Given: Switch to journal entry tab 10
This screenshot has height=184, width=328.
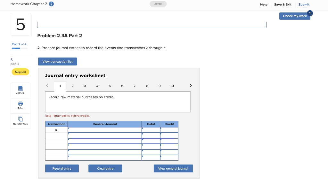Looking at the screenshot, I should coord(172,86).
